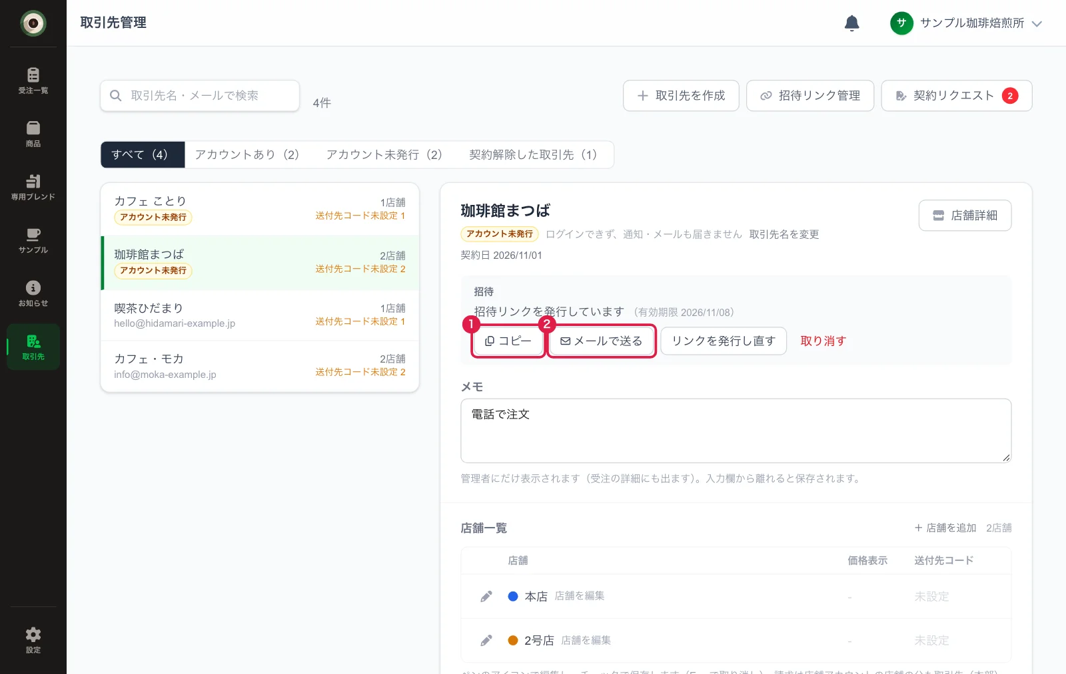Screen dimensions: 1066x674
Task: Switch to 契約解除した取引先 (1) tab
Action: 536,154
